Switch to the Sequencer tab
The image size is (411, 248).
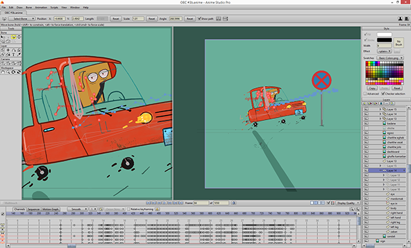point(34,209)
